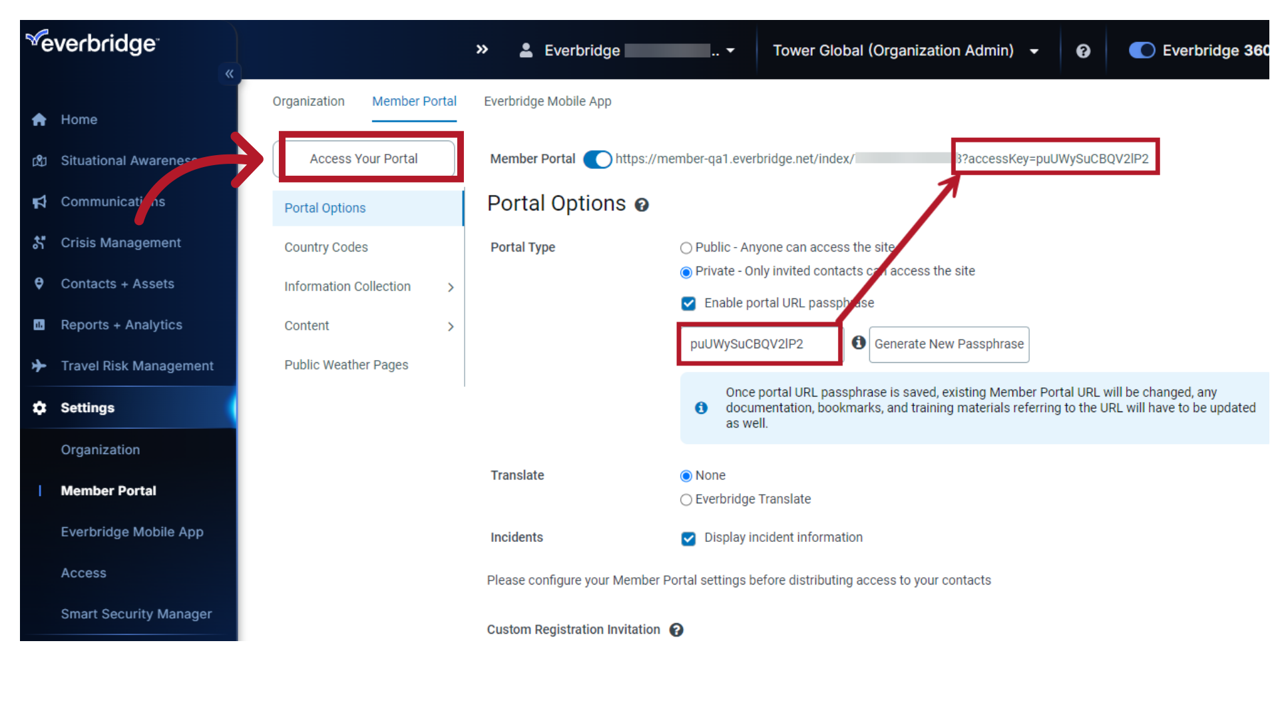Open Crisis Management section
The width and height of the screenshot is (1278, 719).
(120, 242)
